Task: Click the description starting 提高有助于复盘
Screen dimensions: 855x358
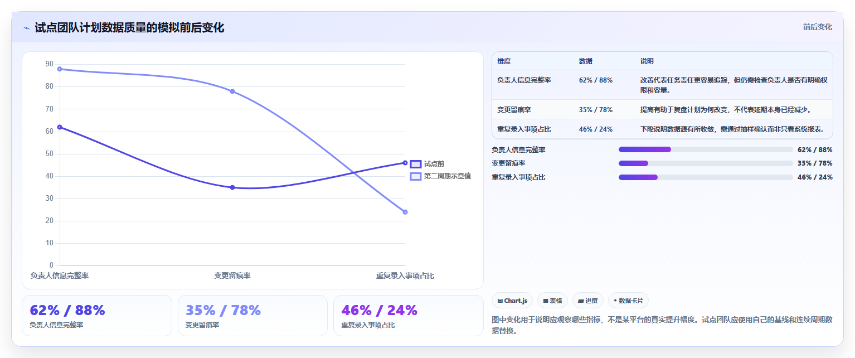Action: tap(726, 110)
